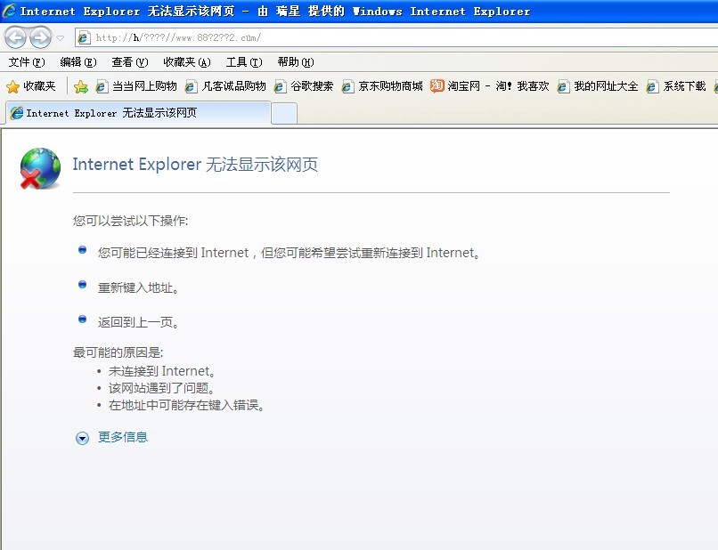Click the 凡客诚品购物 bookmark page icon
This screenshot has height=550, width=718.
pos(191,86)
